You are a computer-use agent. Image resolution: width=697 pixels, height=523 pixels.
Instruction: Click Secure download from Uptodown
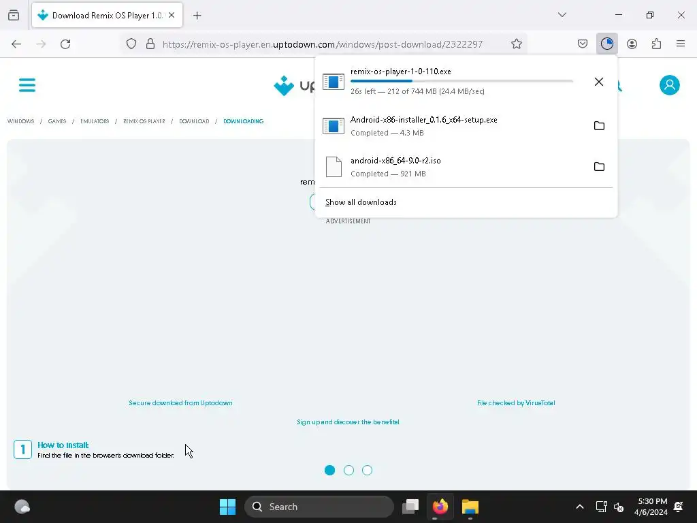(180, 403)
